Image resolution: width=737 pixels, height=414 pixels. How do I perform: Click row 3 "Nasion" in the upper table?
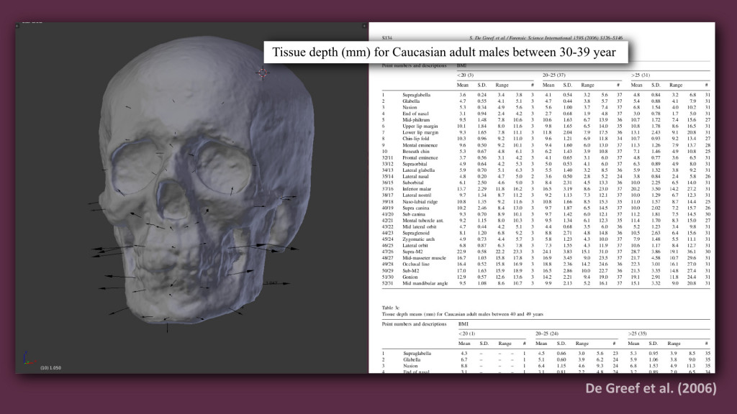click(x=546, y=108)
